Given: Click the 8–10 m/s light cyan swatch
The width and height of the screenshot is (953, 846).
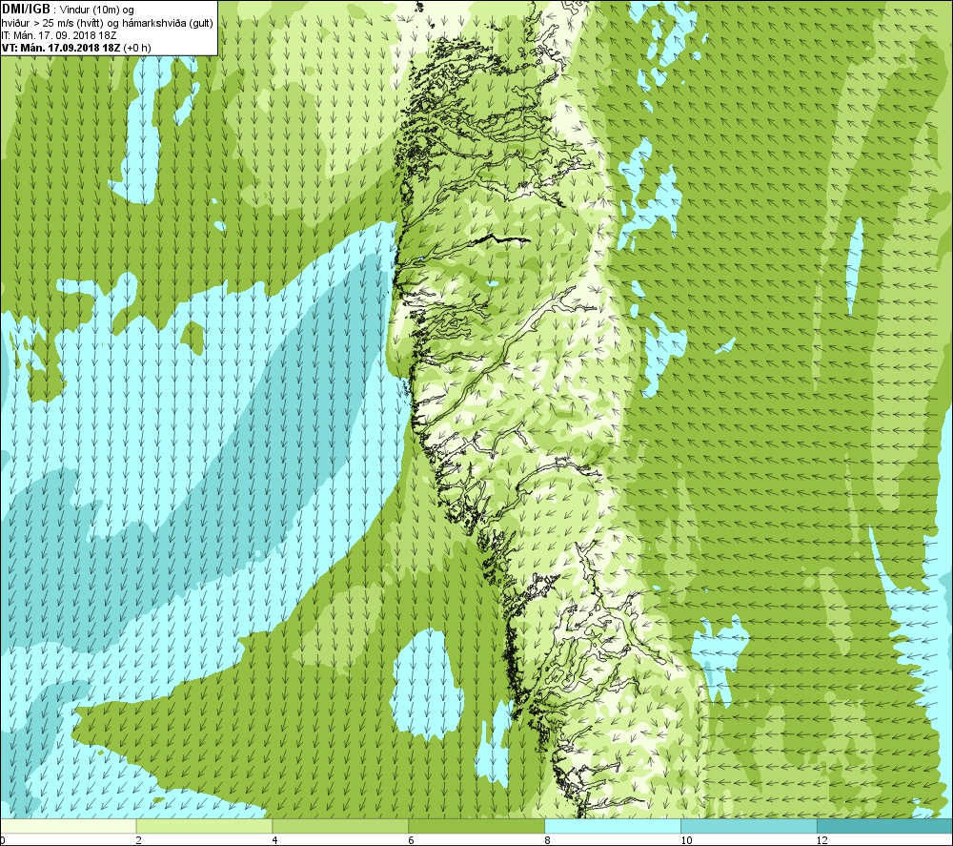Looking at the screenshot, I should pos(613,826).
